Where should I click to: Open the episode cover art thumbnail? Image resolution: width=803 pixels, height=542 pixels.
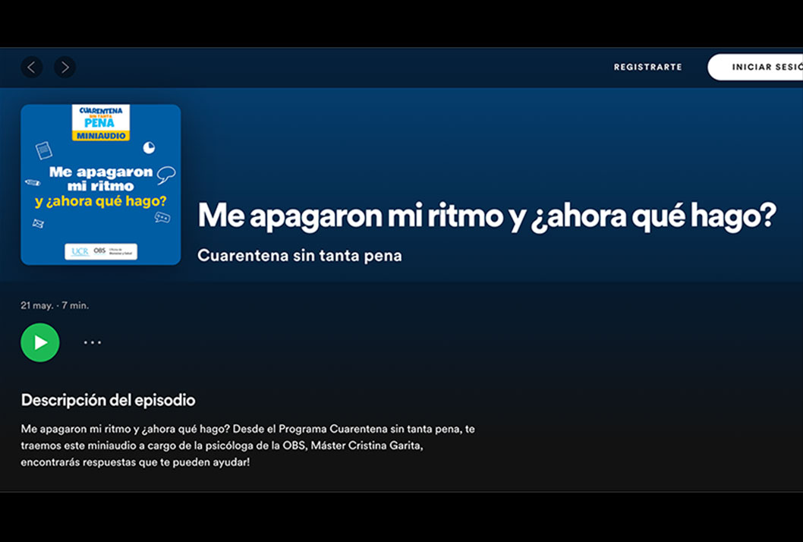(101, 185)
